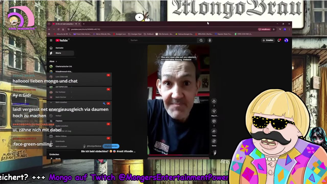Expand the Abos subscriptions section

pyautogui.click(x=53, y=61)
